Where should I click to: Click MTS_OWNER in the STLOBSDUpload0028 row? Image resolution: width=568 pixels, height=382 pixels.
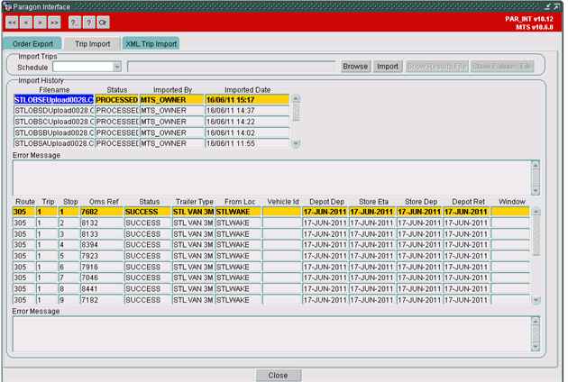coord(171,111)
